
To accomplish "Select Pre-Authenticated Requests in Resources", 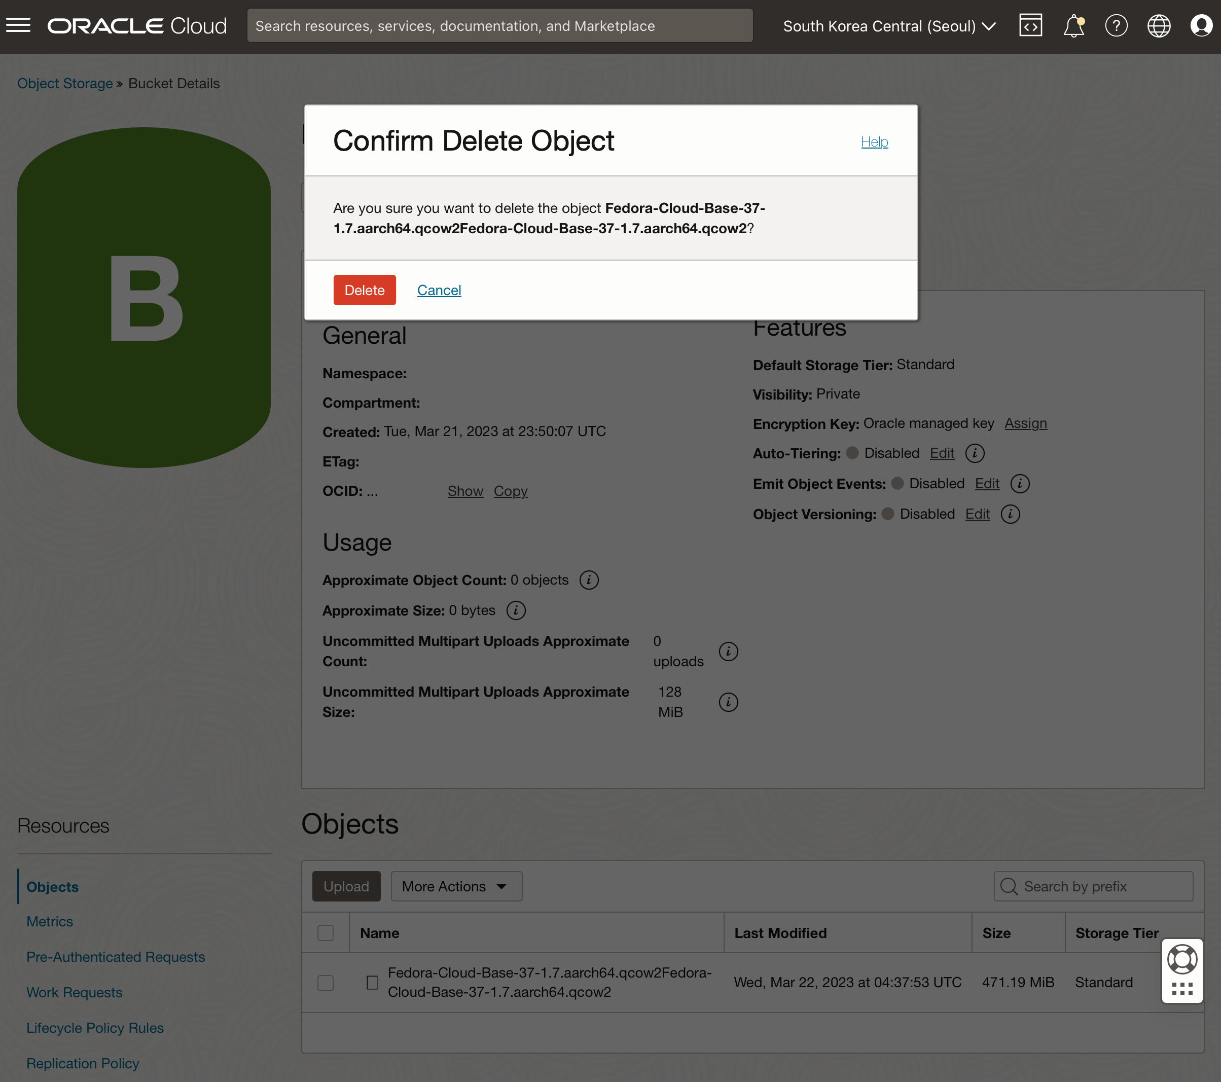I will tap(115, 957).
